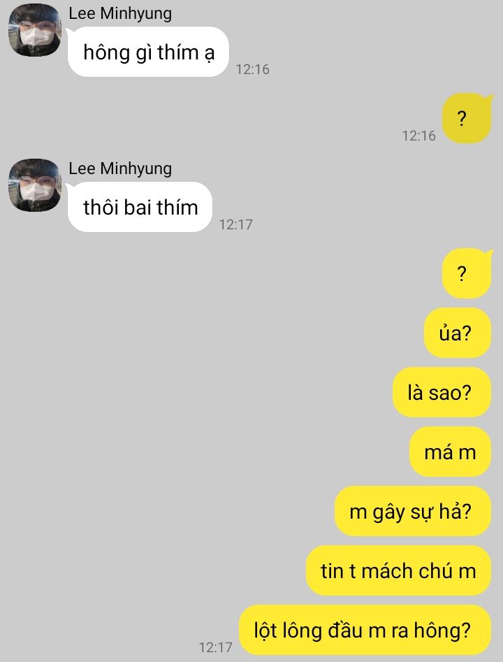Tap the 12:16 timestamp beside 'hông gì thím ạ'
This screenshot has width=503, height=662.
(x=252, y=69)
